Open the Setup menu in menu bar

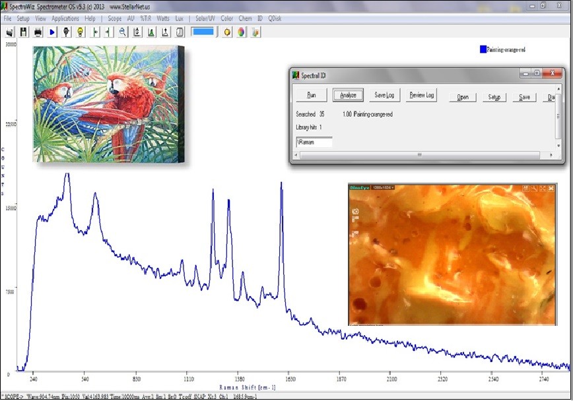click(23, 18)
